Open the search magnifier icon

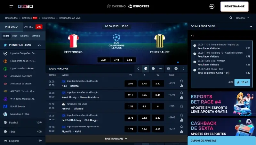[x=231, y=18]
